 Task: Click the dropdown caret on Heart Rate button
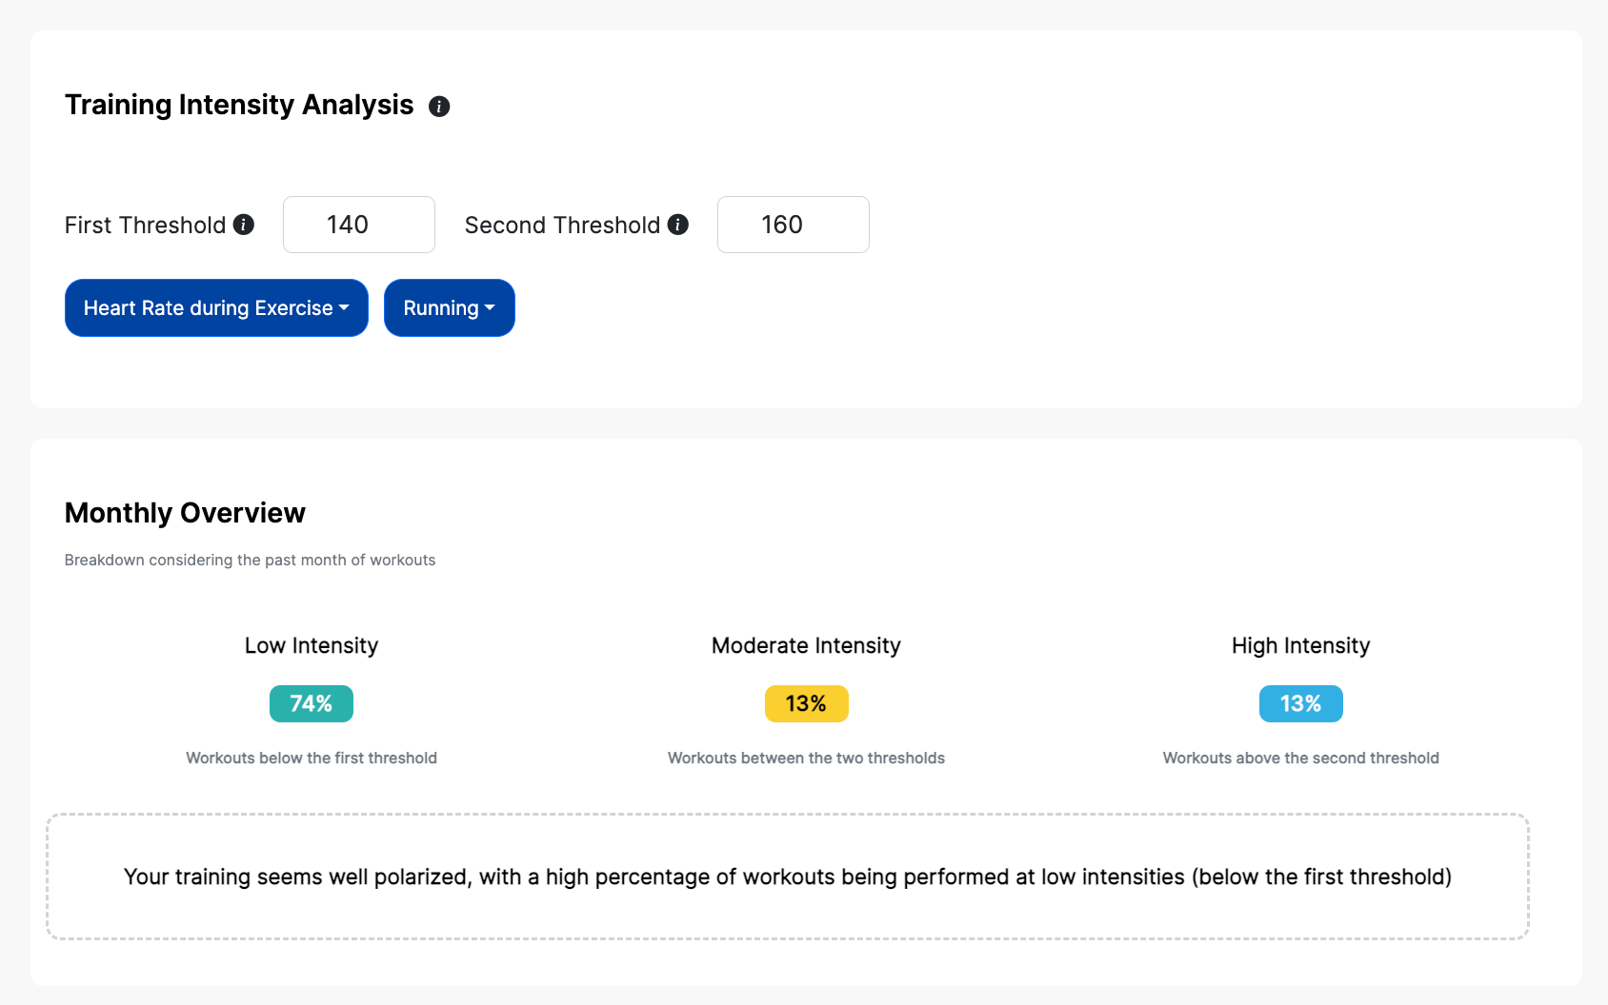point(344,308)
